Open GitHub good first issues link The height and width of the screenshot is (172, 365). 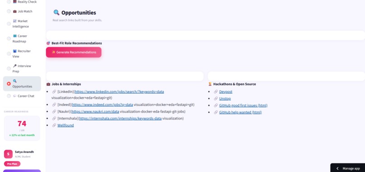pyautogui.click(x=243, y=105)
